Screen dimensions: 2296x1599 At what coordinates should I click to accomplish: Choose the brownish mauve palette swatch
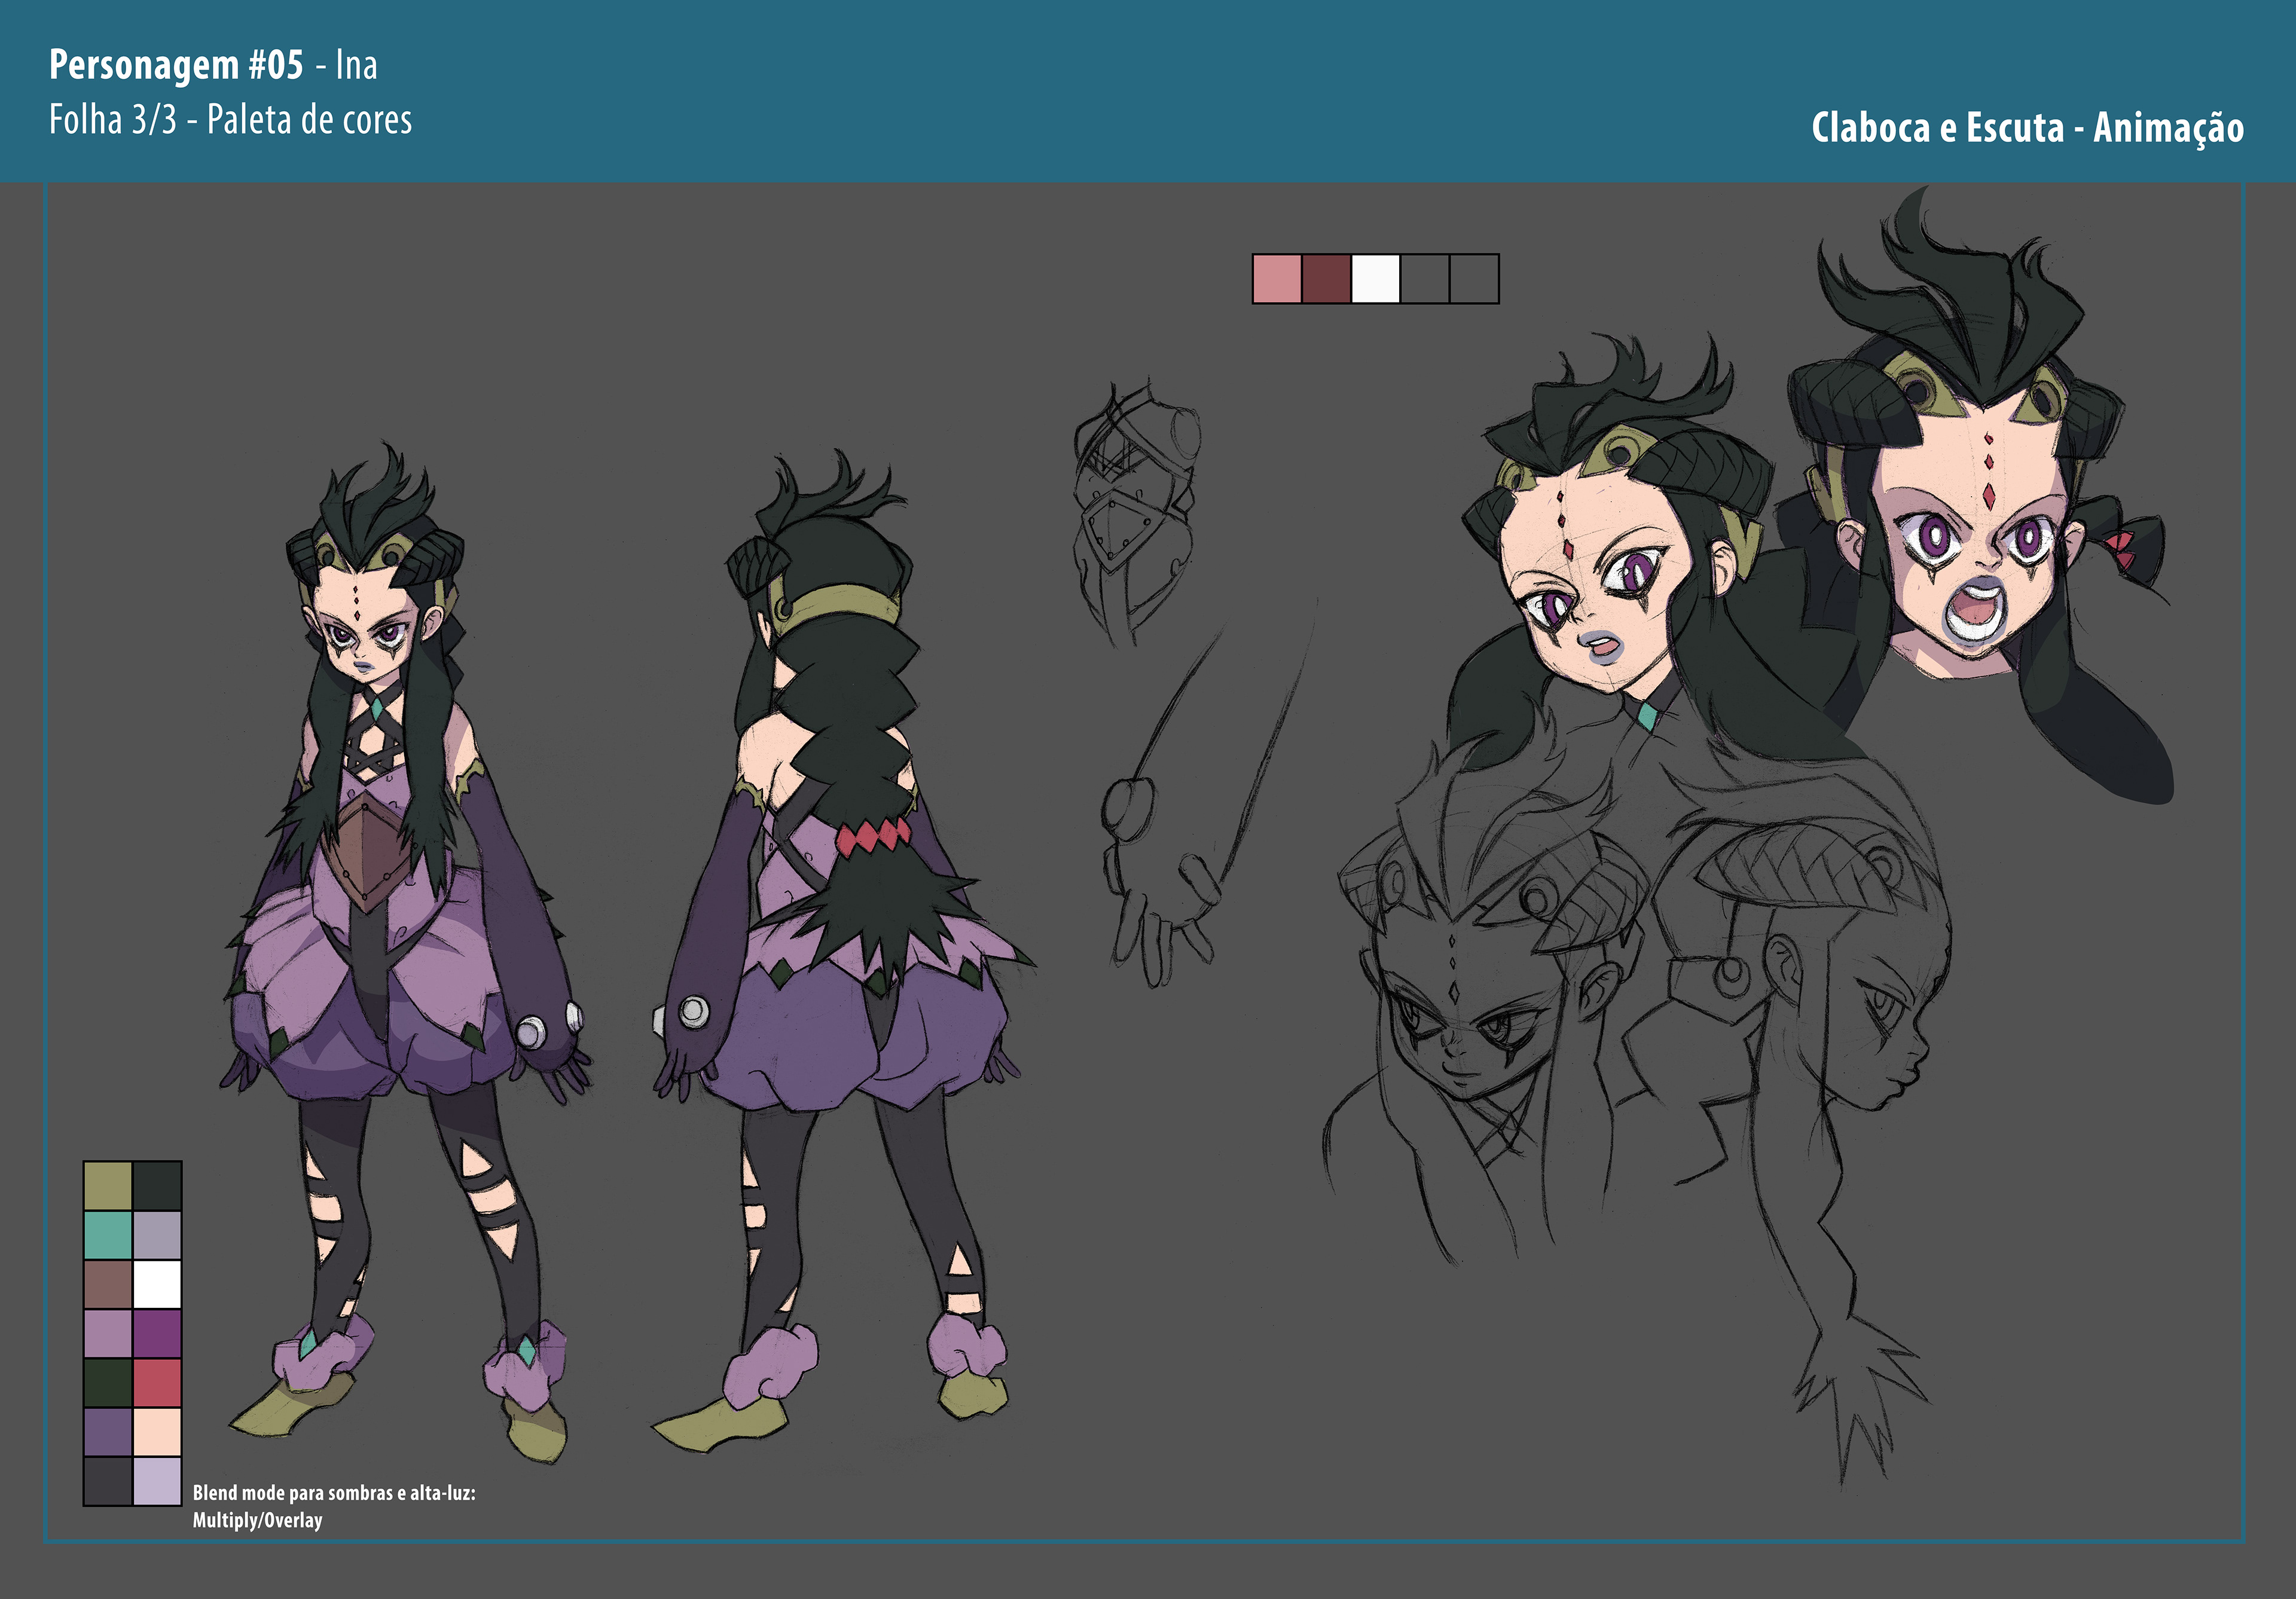[107, 1284]
